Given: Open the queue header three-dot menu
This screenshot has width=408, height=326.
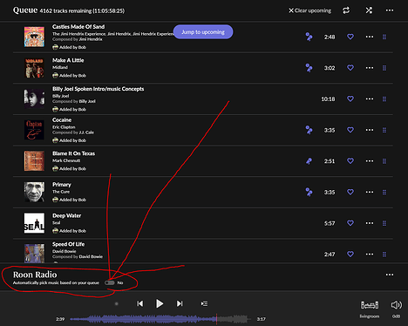Looking at the screenshot, I should tap(390, 10).
